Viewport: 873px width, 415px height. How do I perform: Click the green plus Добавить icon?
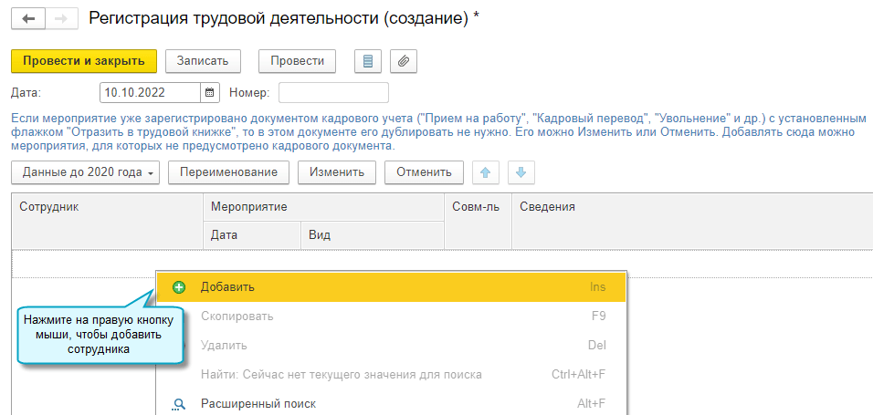pyautogui.click(x=179, y=286)
